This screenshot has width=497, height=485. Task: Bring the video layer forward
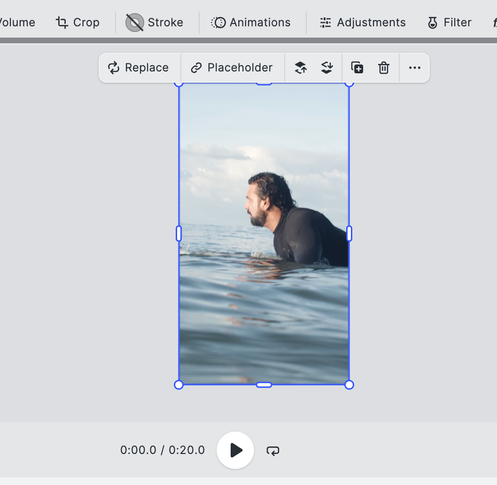300,68
